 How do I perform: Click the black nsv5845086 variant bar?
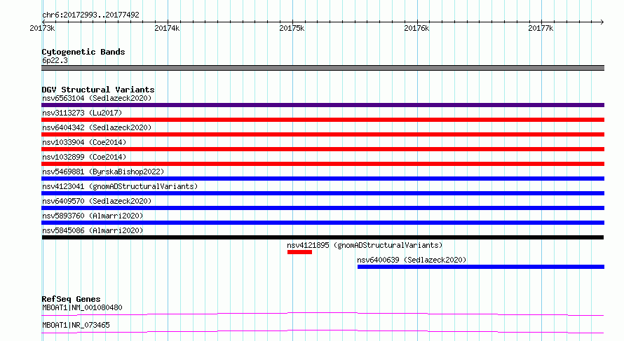(323, 237)
